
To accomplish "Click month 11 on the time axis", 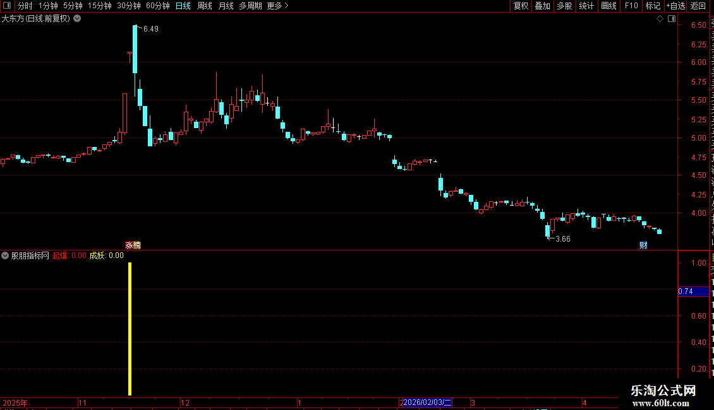I will (82, 402).
